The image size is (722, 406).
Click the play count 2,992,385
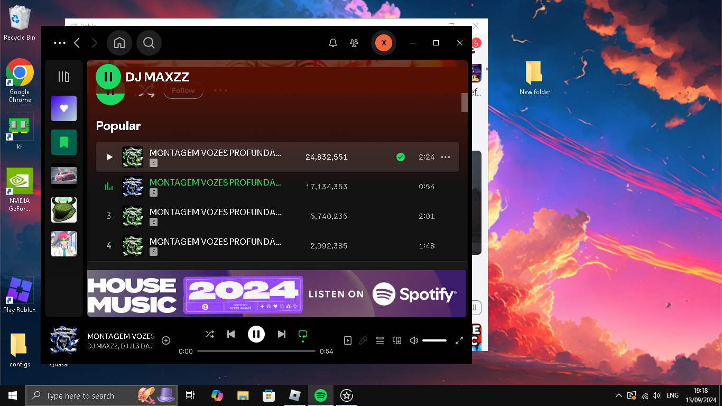(329, 246)
